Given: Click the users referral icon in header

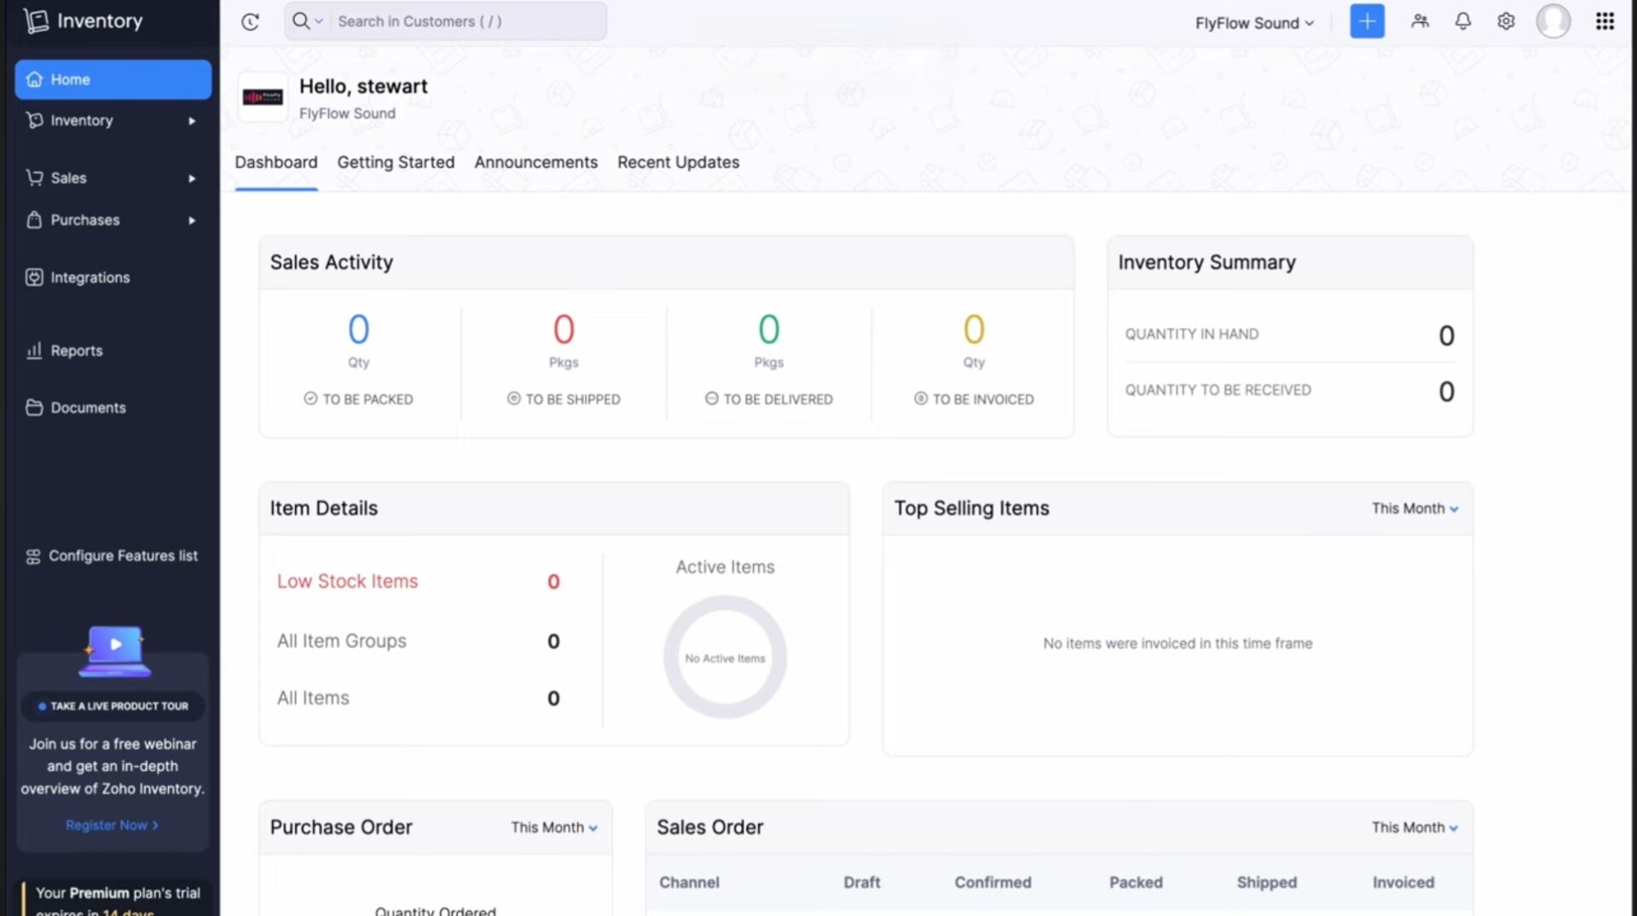Looking at the screenshot, I should (1420, 21).
